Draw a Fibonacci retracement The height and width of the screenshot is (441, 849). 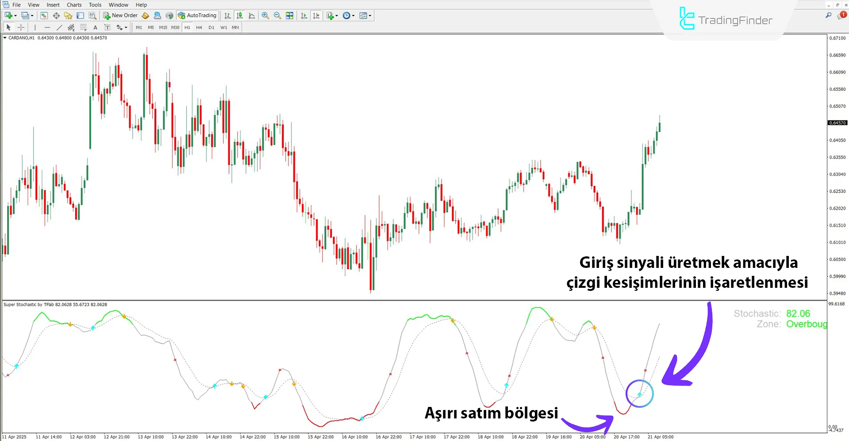[83, 27]
